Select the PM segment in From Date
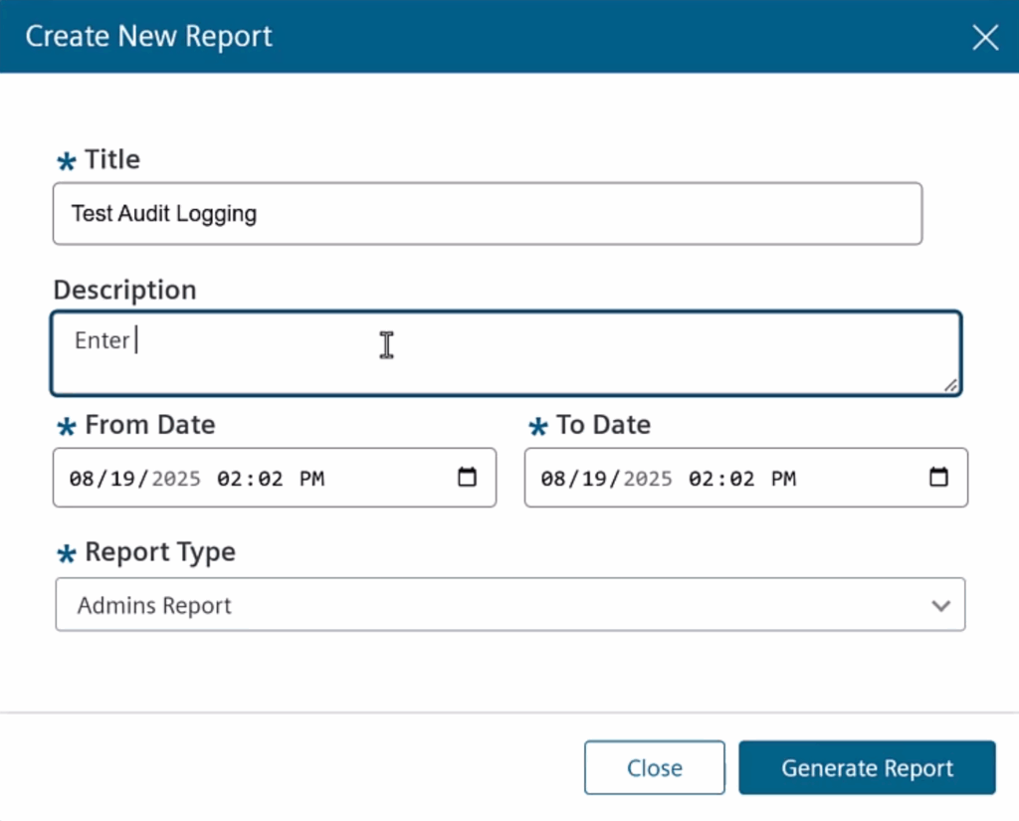 [311, 479]
